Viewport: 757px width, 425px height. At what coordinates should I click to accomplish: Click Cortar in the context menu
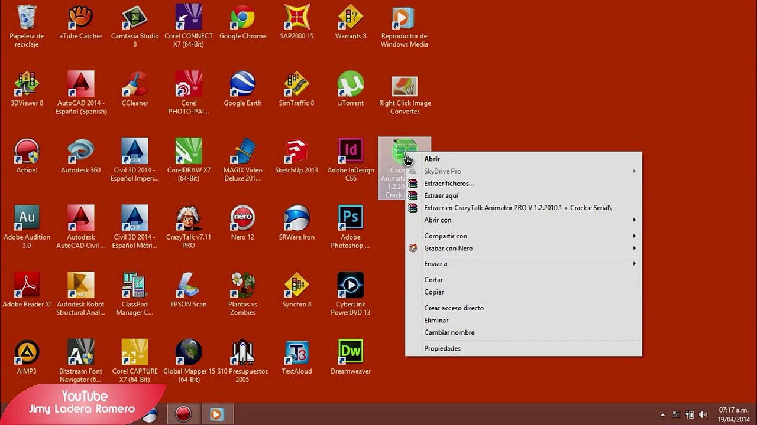523,280
